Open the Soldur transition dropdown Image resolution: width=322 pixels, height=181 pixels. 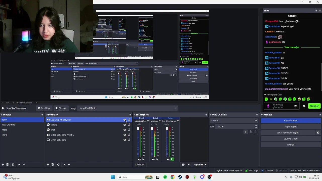pos(234,120)
